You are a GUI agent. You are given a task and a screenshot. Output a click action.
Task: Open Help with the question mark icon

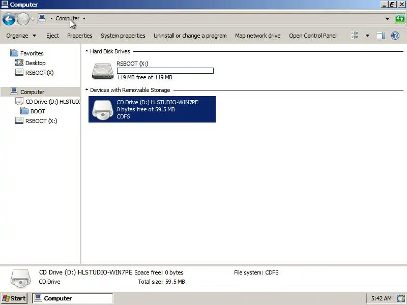coord(395,36)
